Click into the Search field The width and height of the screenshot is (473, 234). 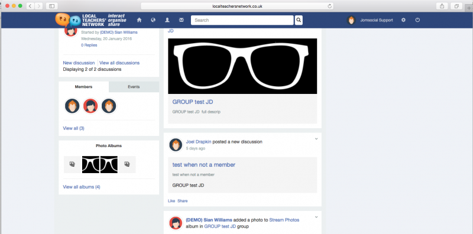click(242, 20)
